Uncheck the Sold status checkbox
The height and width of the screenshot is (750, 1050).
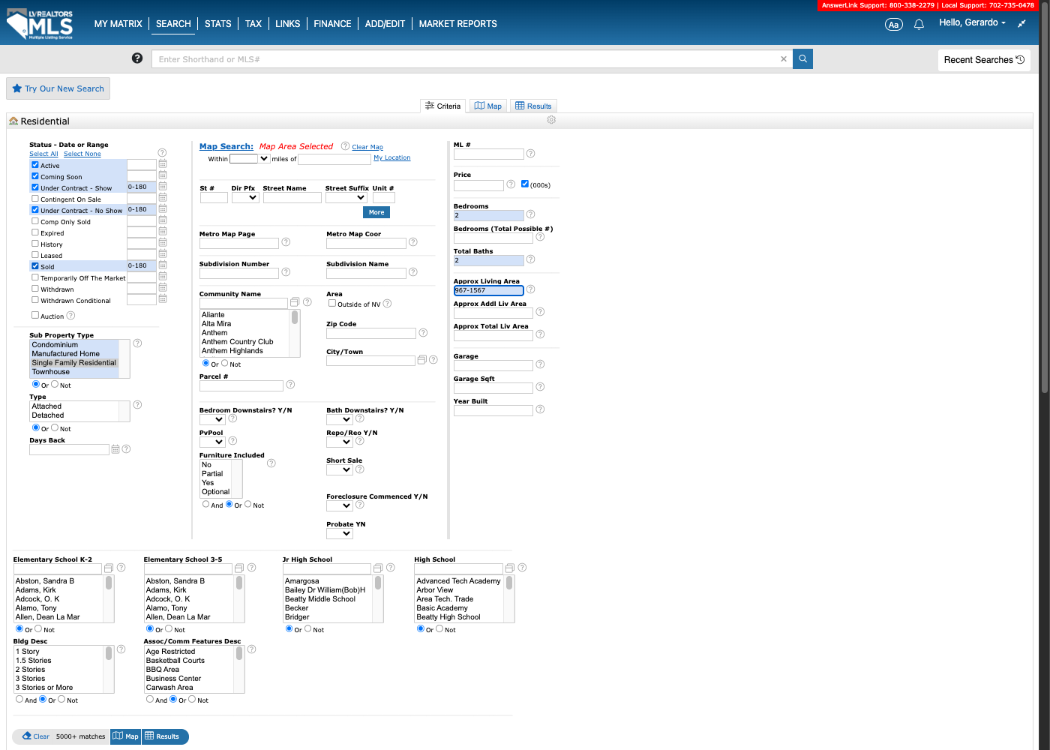35,265
